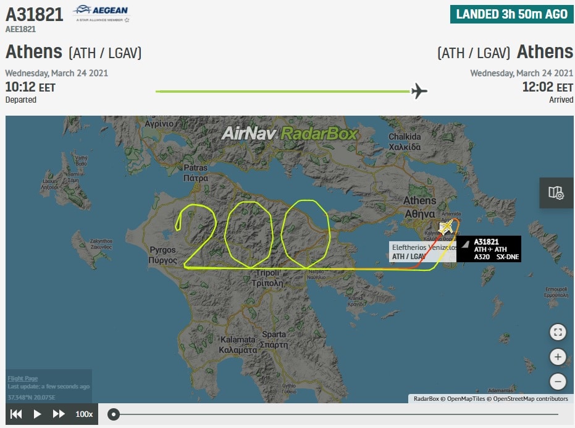
Task: Open the map layers settings icon
Action: point(556,192)
